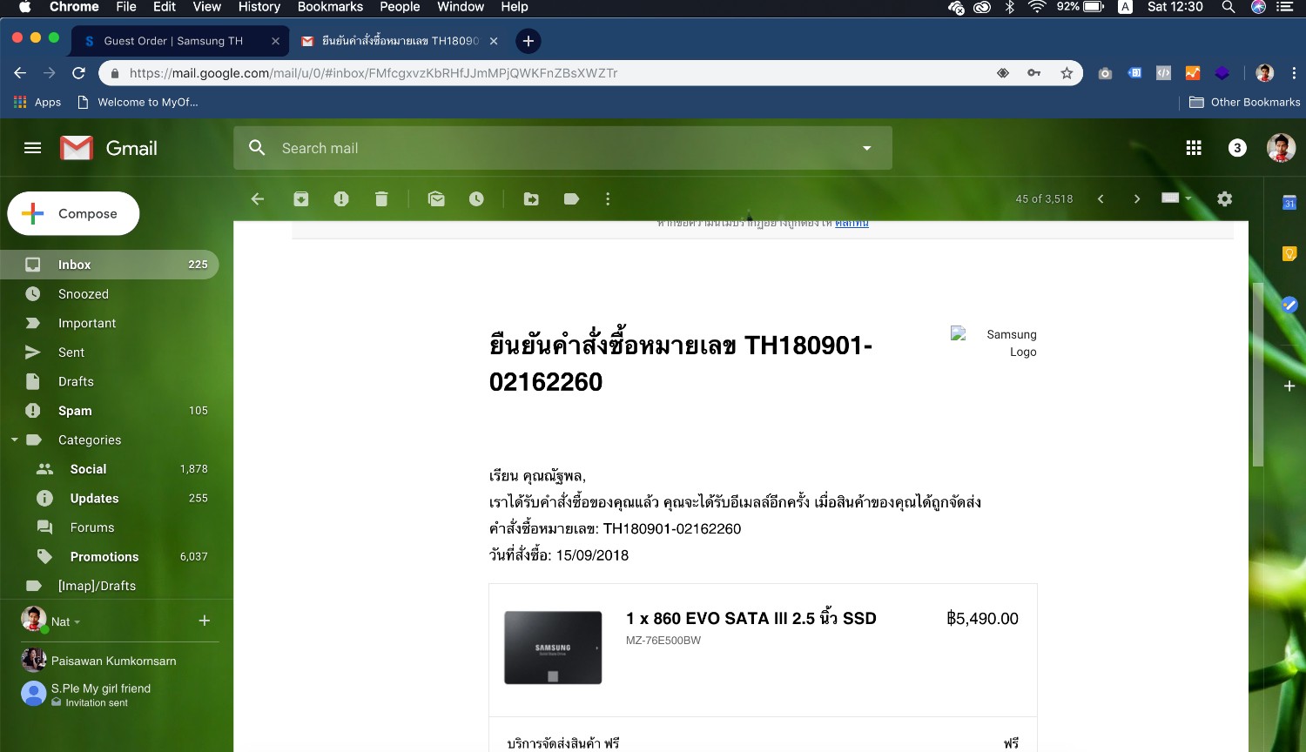Open Google apps grid
Screen dimensions: 1306x752
click(1194, 148)
